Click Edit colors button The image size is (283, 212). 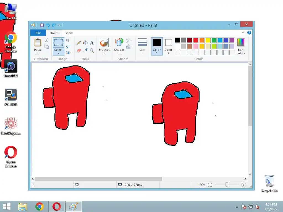tap(241, 46)
